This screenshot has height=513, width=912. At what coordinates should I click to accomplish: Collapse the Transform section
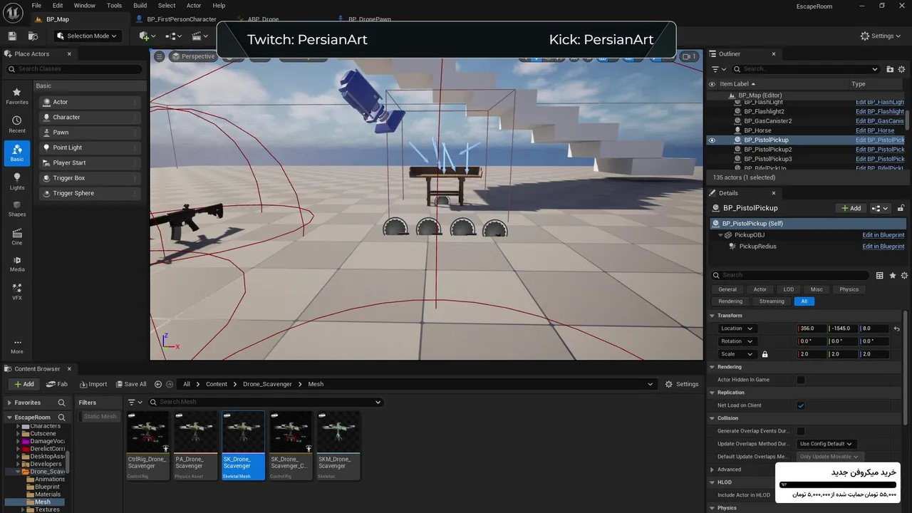point(712,316)
